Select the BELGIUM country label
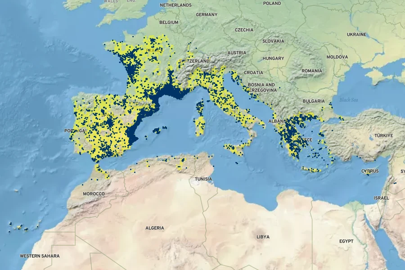The image size is (405, 270). point(169,22)
